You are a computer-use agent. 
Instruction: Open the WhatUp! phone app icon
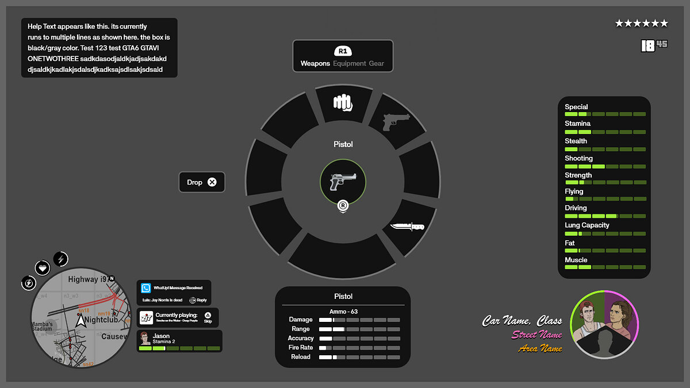click(146, 289)
